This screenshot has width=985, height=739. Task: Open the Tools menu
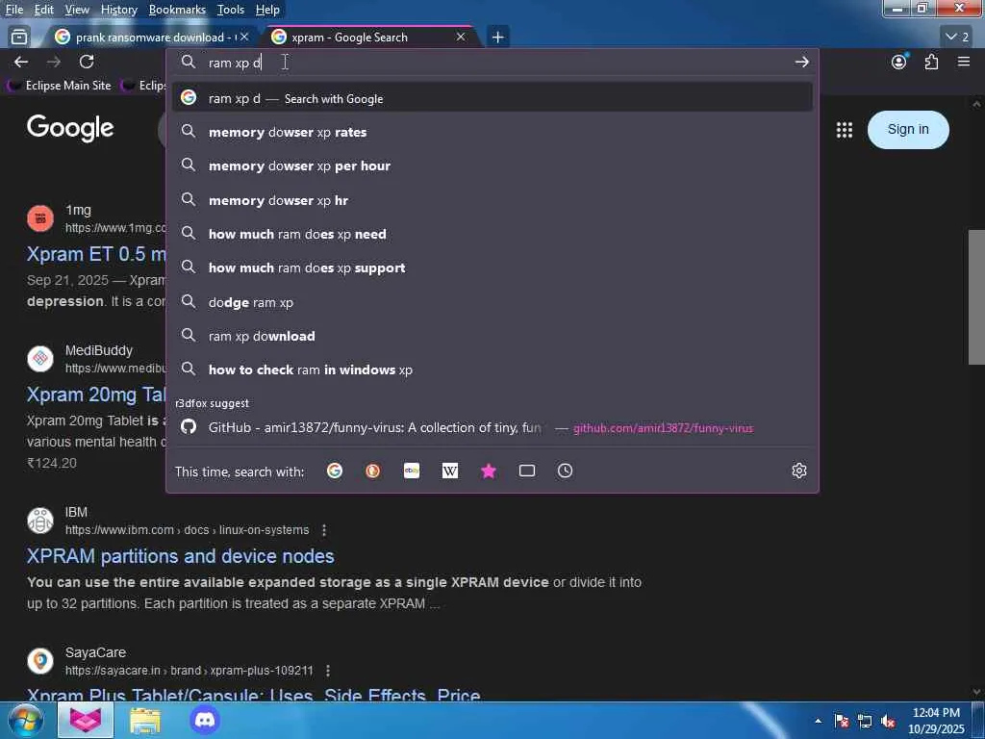click(231, 10)
